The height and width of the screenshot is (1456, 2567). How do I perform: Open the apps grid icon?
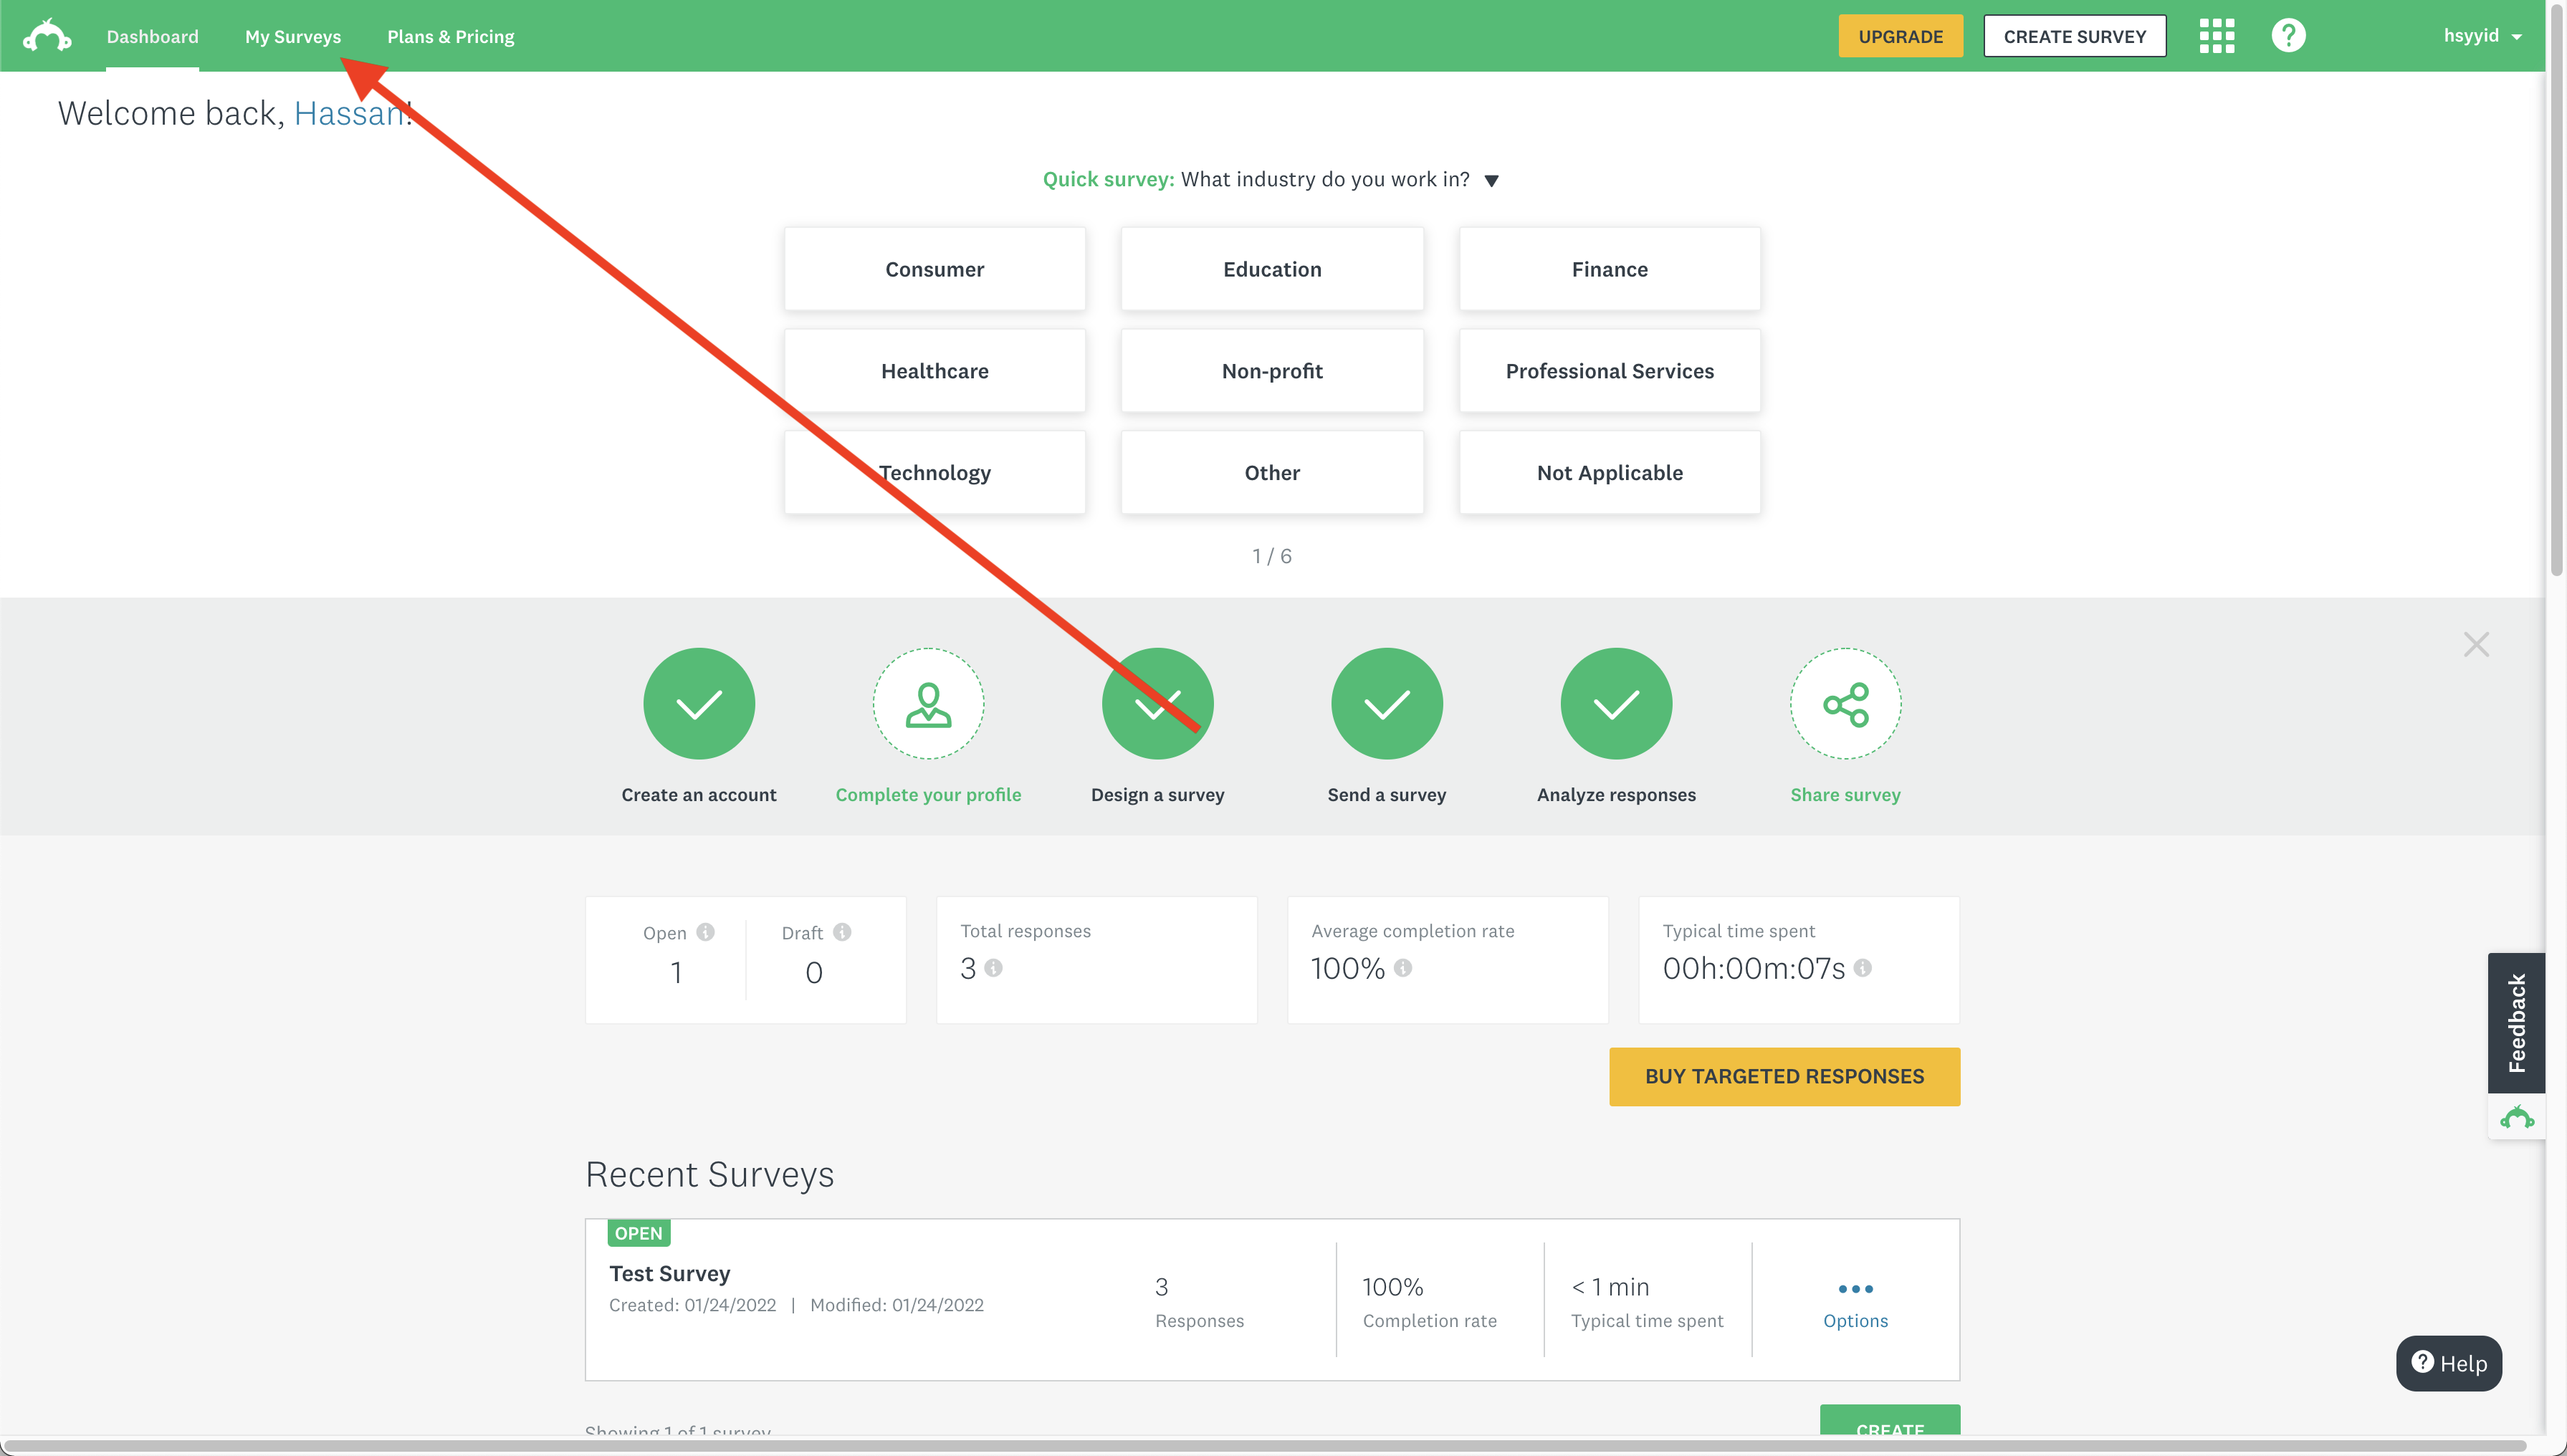(x=2216, y=36)
